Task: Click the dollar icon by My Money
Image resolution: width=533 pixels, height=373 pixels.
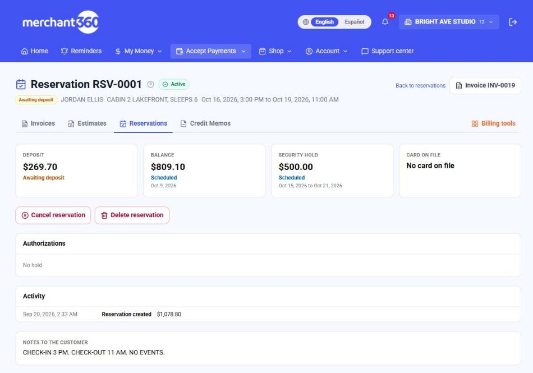Action: pyautogui.click(x=118, y=51)
